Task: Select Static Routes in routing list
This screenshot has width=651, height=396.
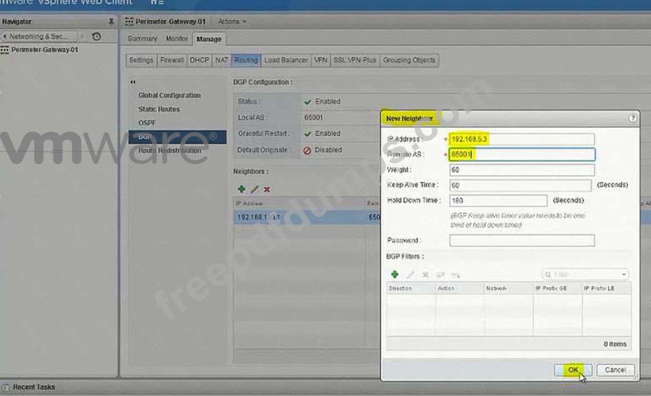Action: 159,109
